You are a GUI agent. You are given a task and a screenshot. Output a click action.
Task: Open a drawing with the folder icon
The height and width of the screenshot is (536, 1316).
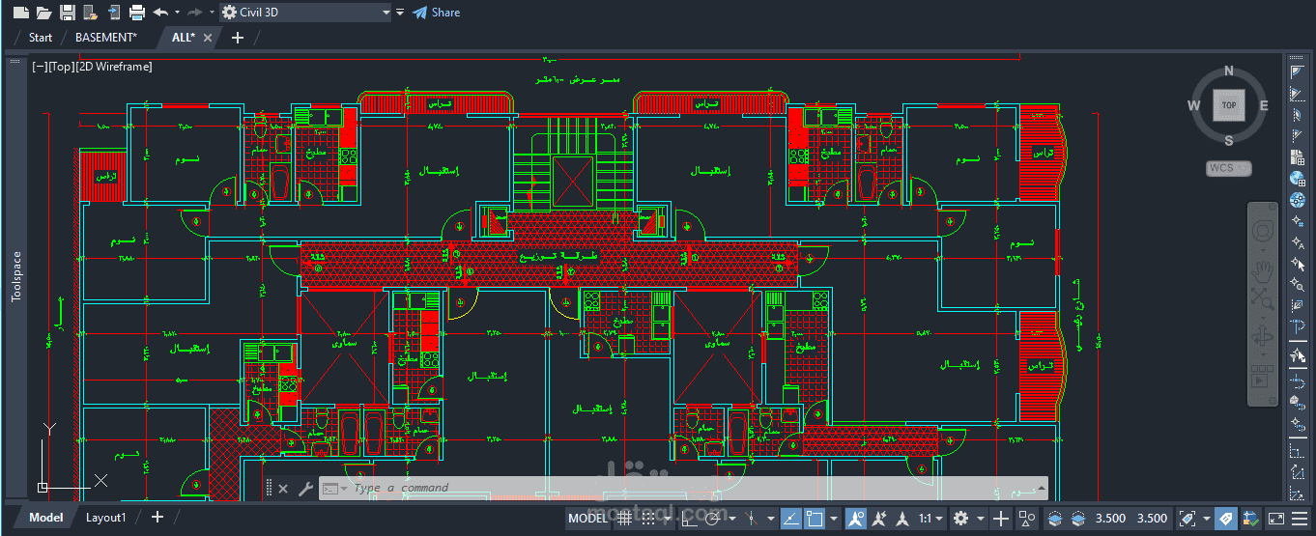pyautogui.click(x=43, y=13)
